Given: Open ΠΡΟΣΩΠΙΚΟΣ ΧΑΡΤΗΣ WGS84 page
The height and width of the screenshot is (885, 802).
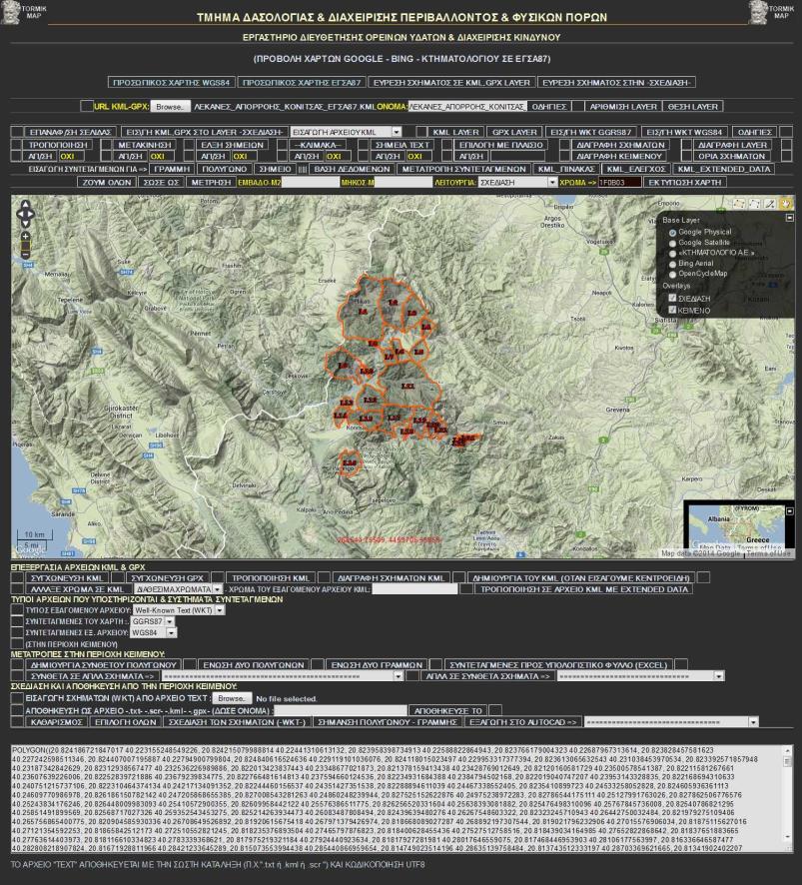Looking at the screenshot, I should [x=172, y=82].
